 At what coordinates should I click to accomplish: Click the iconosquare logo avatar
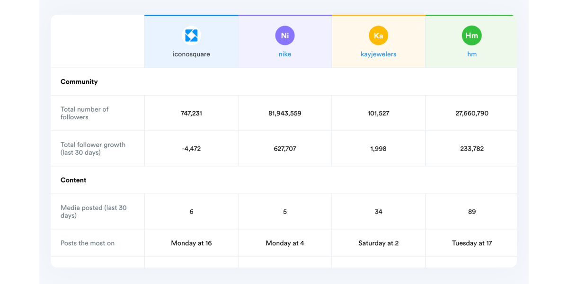[191, 35]
